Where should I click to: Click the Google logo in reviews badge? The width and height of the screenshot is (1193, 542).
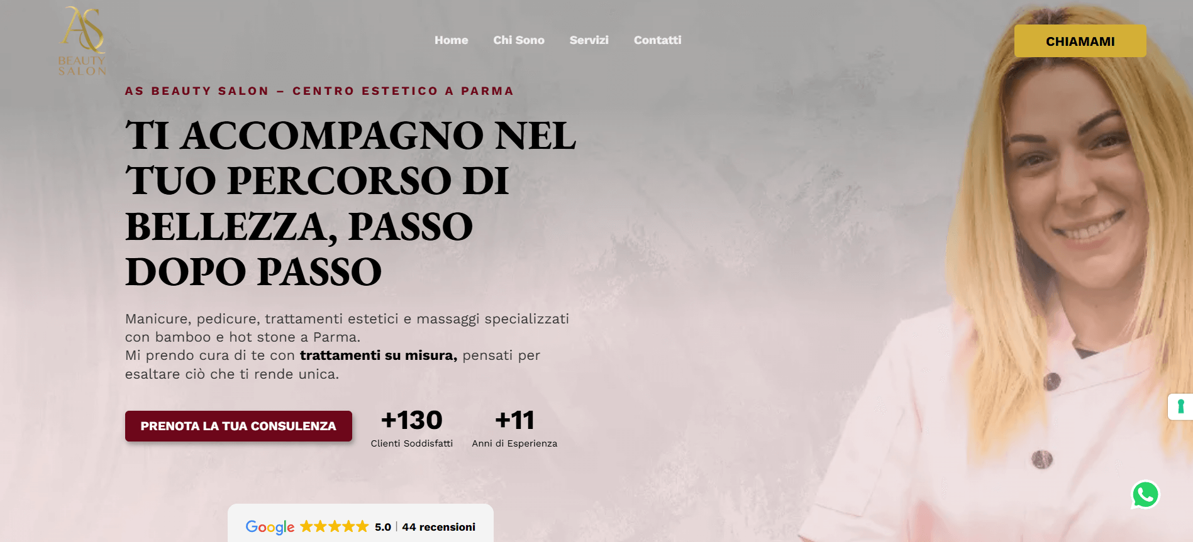coord(270,527)
